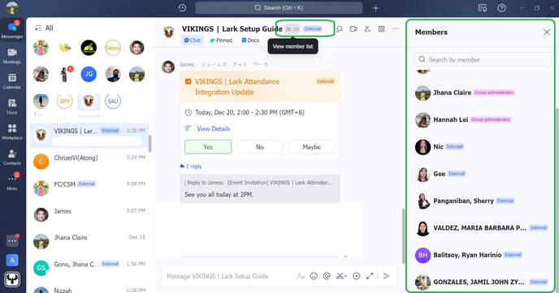
Task: Open more options ellipsis in chat header
Action: coord(396,29)
